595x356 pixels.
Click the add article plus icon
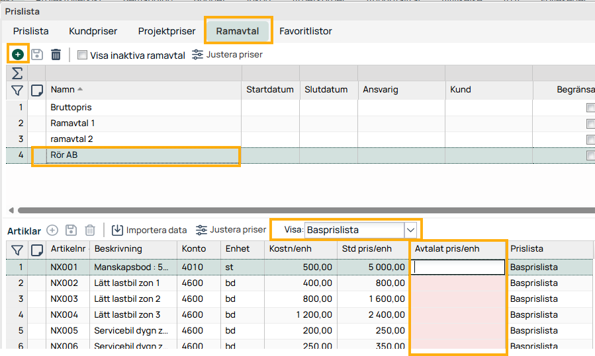[52, 231]
